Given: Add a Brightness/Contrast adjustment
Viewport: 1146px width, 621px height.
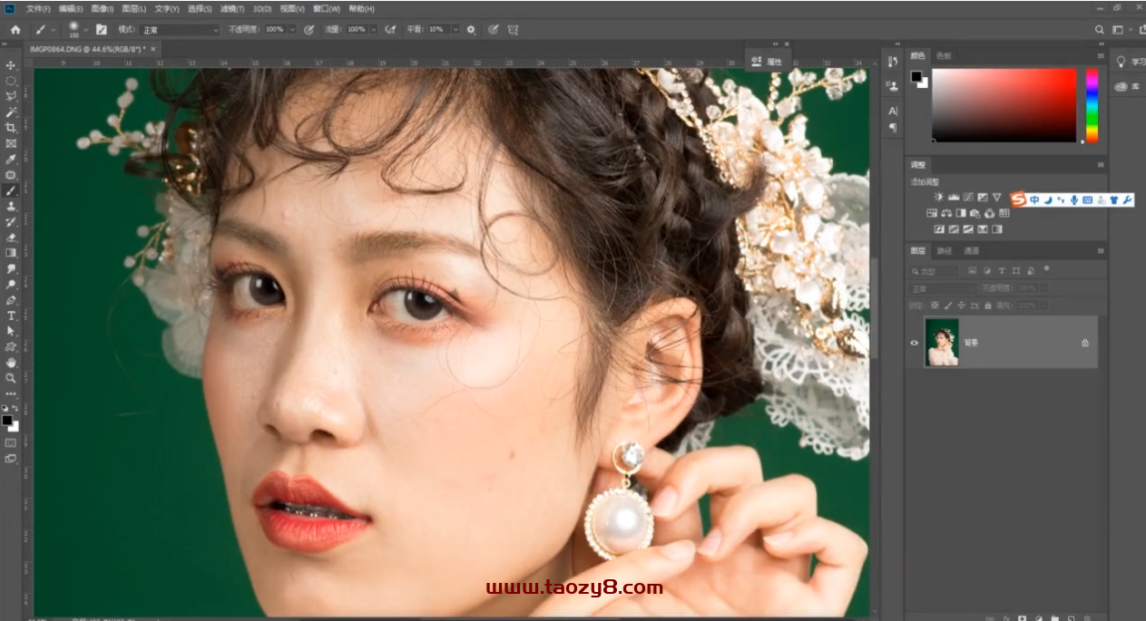Looking at the screenshot, I should click(939, 197).
